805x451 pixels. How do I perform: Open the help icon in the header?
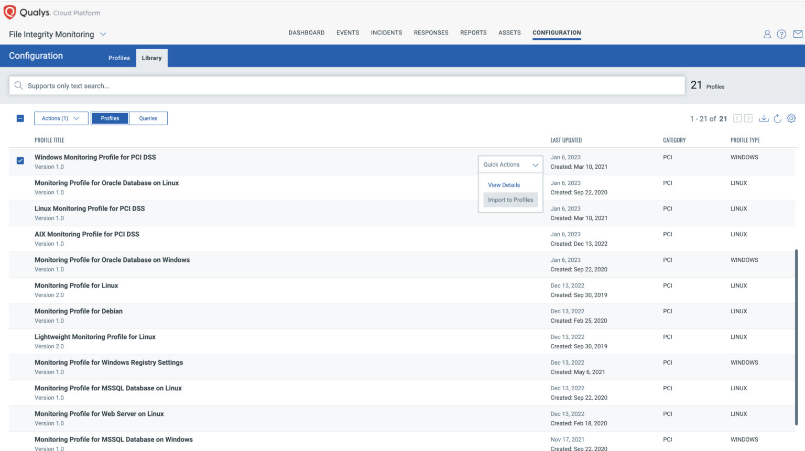781,34
